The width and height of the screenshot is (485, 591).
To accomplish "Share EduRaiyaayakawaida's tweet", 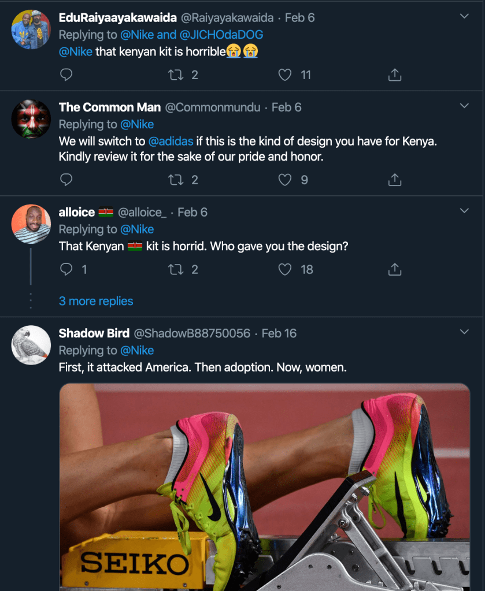I will point(394,75).
